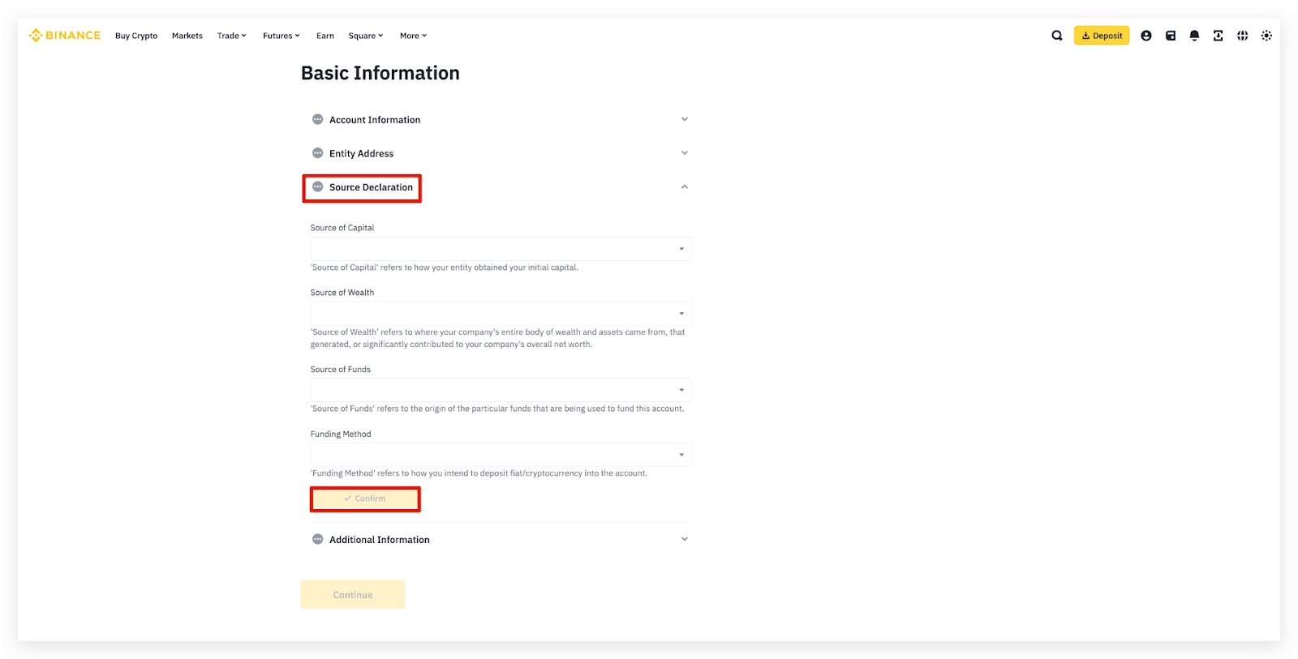Viewport: 1298px width, 659px height.
Task: Click helper text about company's overall net worth
Action: [498, 338]
